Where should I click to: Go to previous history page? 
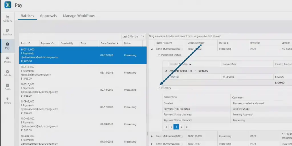pos(171,127)
